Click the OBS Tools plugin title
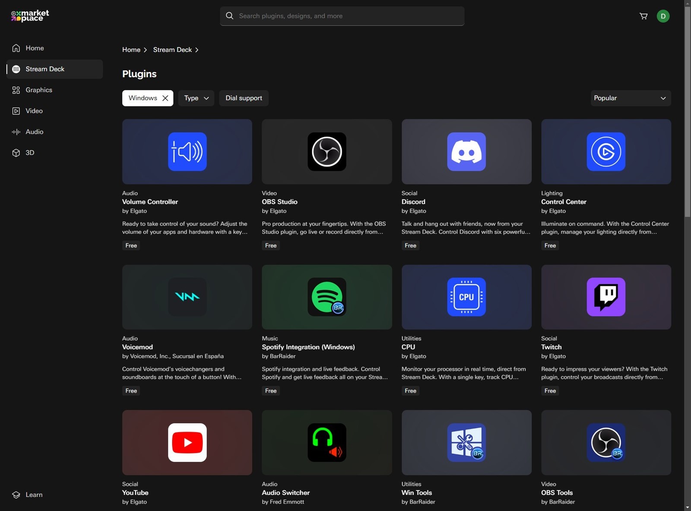This screenshot has width=691, height=511. click(557, 492)
